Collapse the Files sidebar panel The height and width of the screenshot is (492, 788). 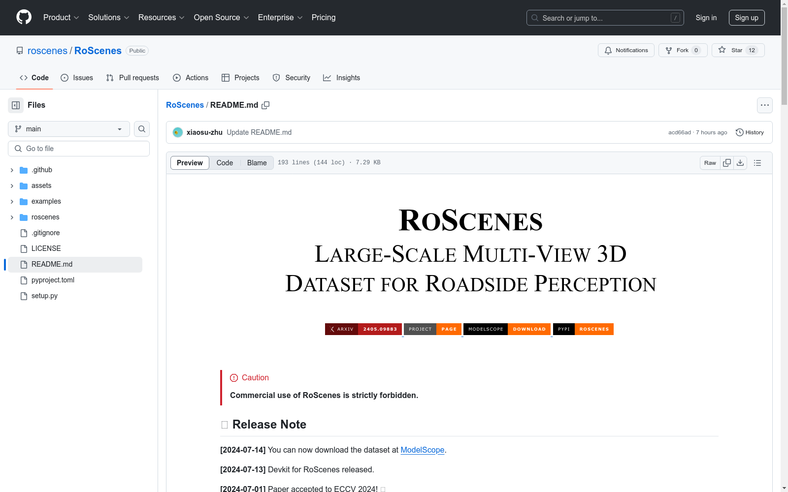(x=15, y=105)
